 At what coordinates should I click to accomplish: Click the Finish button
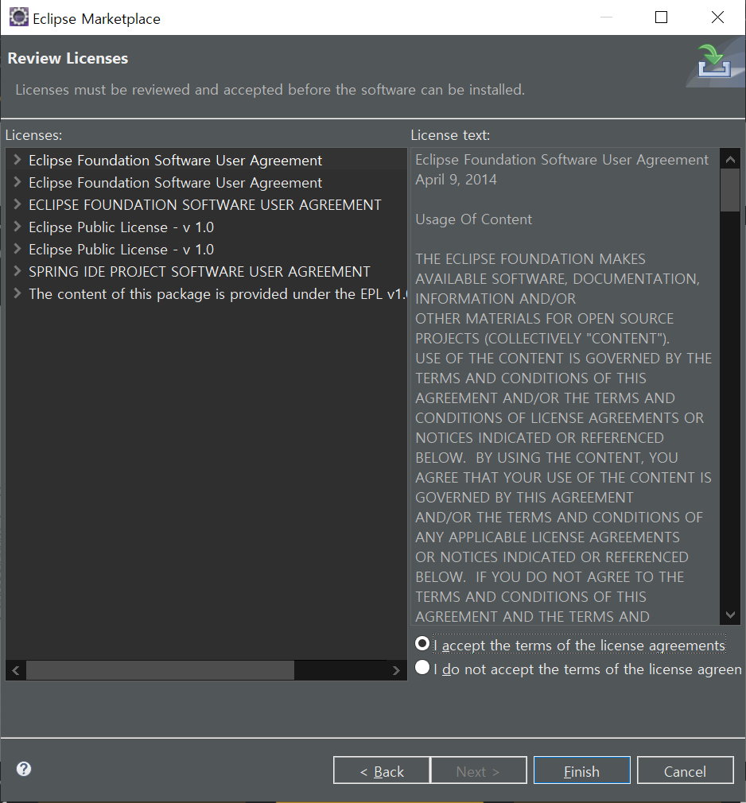tap(581, 770)
